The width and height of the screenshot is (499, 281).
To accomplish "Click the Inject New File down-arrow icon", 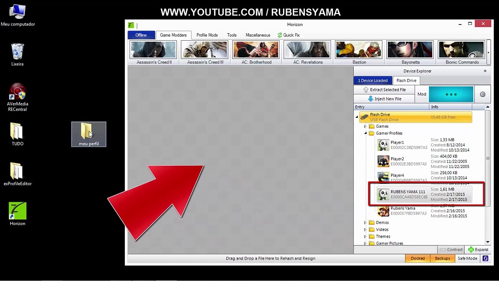I will point(370,99).
